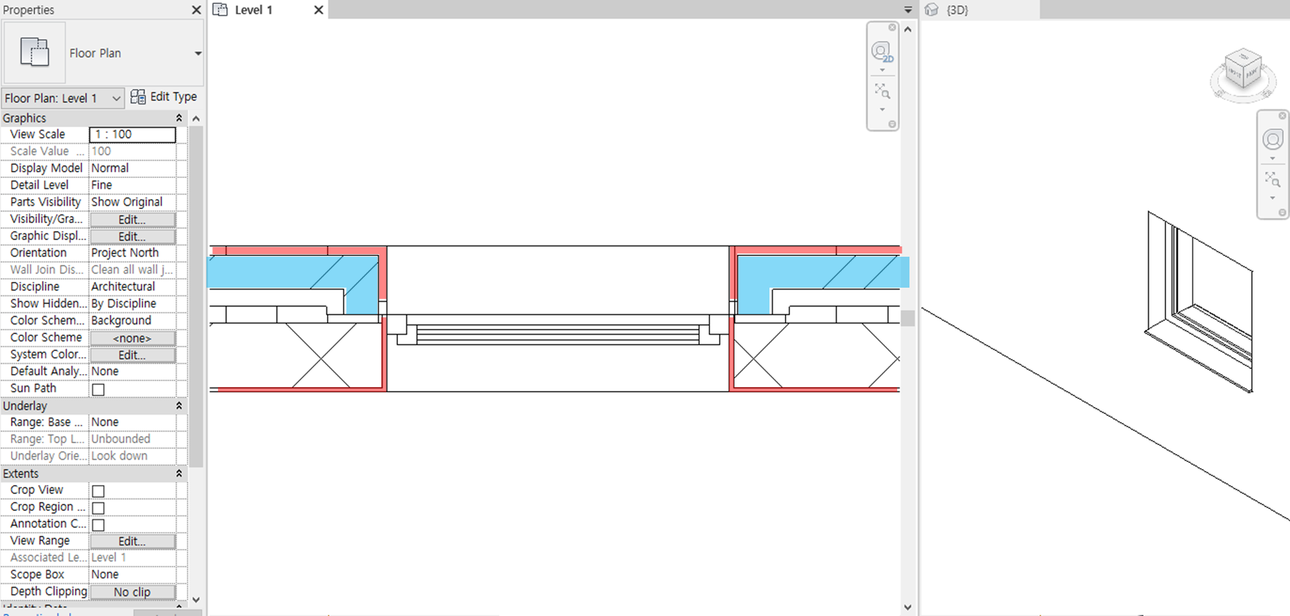1290x616 pixels.
Task: Click Color Scheme Location value Background
Action: click(x=132, y=321)
